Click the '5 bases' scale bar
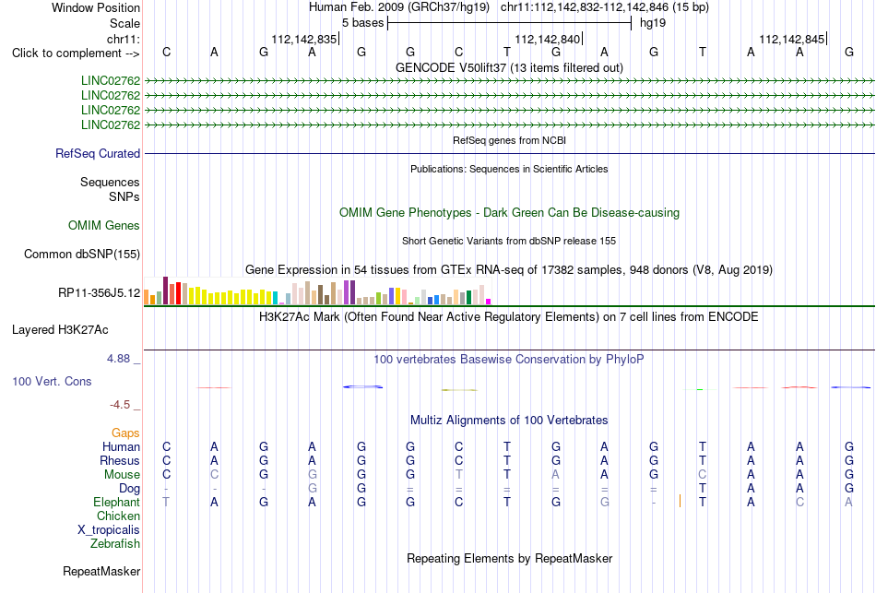The width and height of the screenshot is (876, 593). click(x=509, y=23)
